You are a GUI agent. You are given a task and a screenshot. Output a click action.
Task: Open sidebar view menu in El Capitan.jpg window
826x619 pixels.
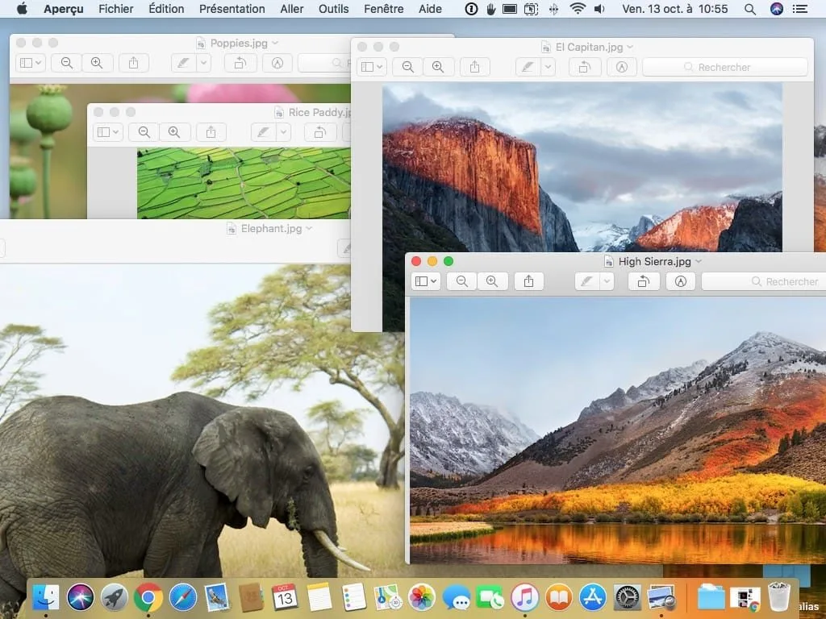(x=371, y=67)
